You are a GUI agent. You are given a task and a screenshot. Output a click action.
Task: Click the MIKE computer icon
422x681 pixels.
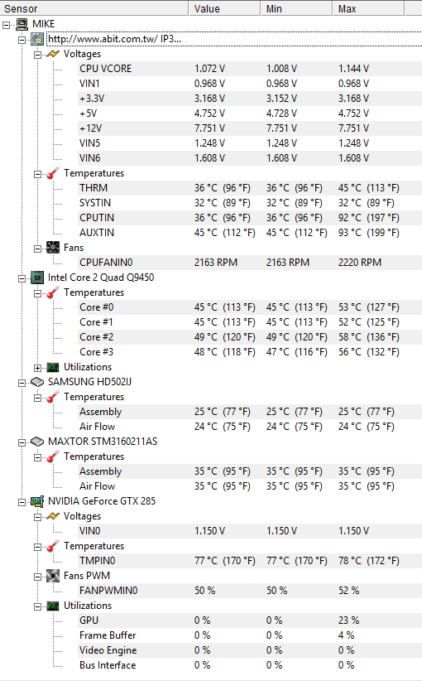click(x=22, y=24)
